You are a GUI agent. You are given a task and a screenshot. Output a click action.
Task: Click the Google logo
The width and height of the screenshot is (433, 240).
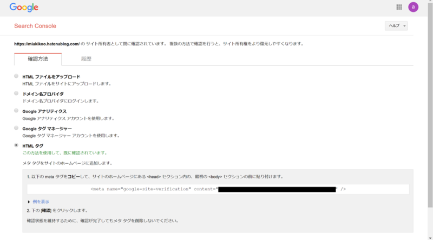24,8
